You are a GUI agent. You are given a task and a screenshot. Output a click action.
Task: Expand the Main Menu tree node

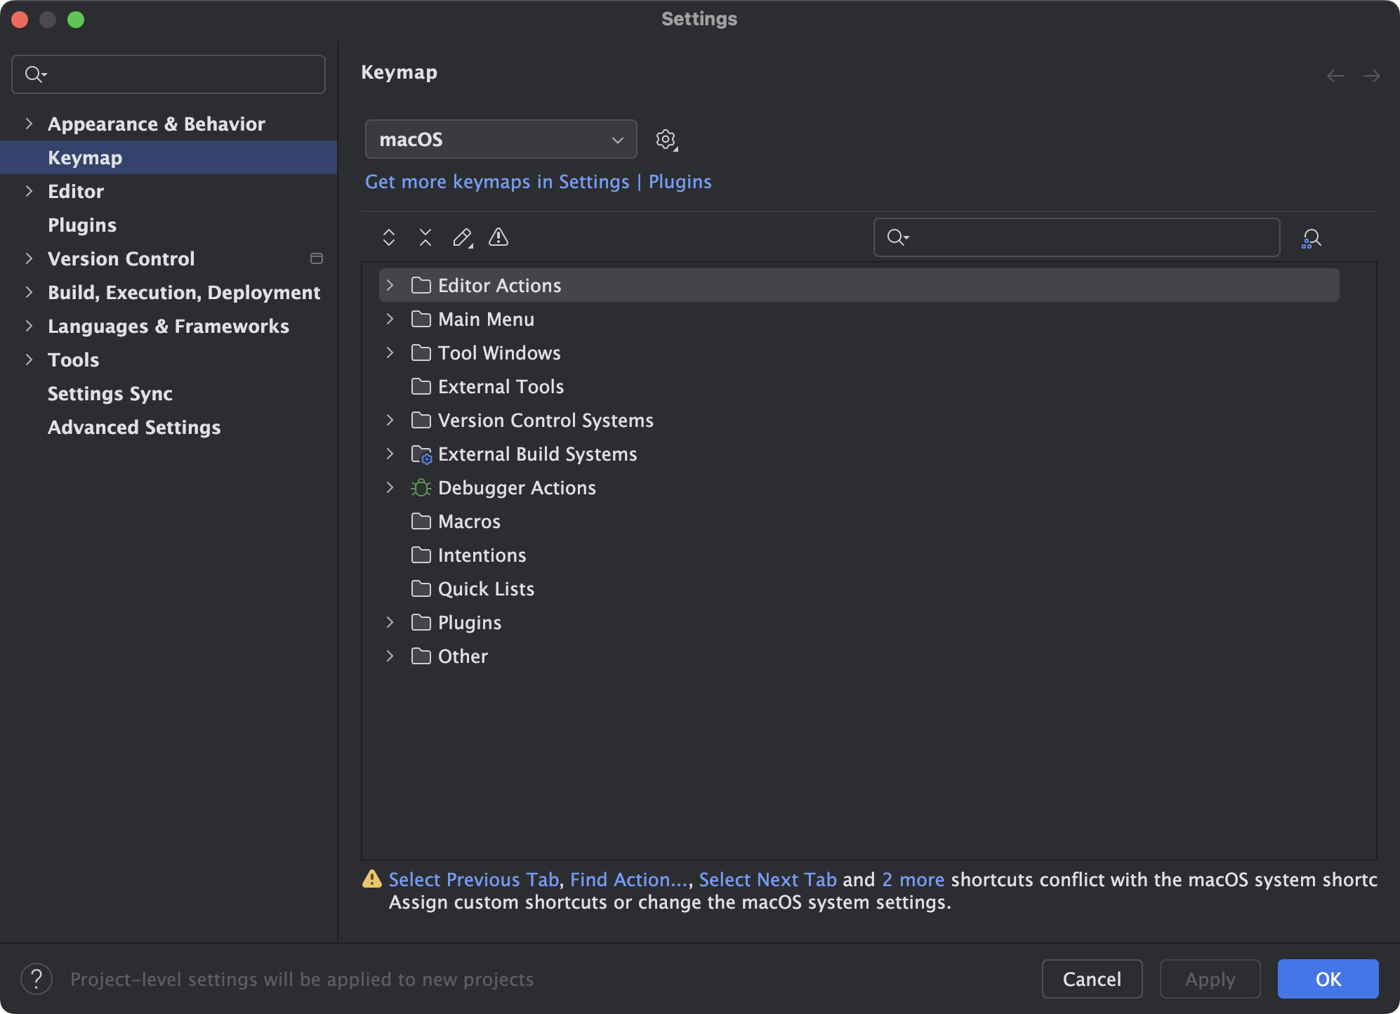[x=390, y=320]
